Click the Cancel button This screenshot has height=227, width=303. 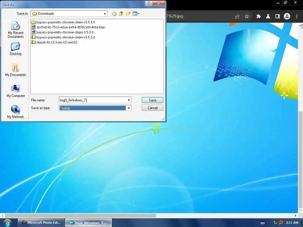coord(152,108)
